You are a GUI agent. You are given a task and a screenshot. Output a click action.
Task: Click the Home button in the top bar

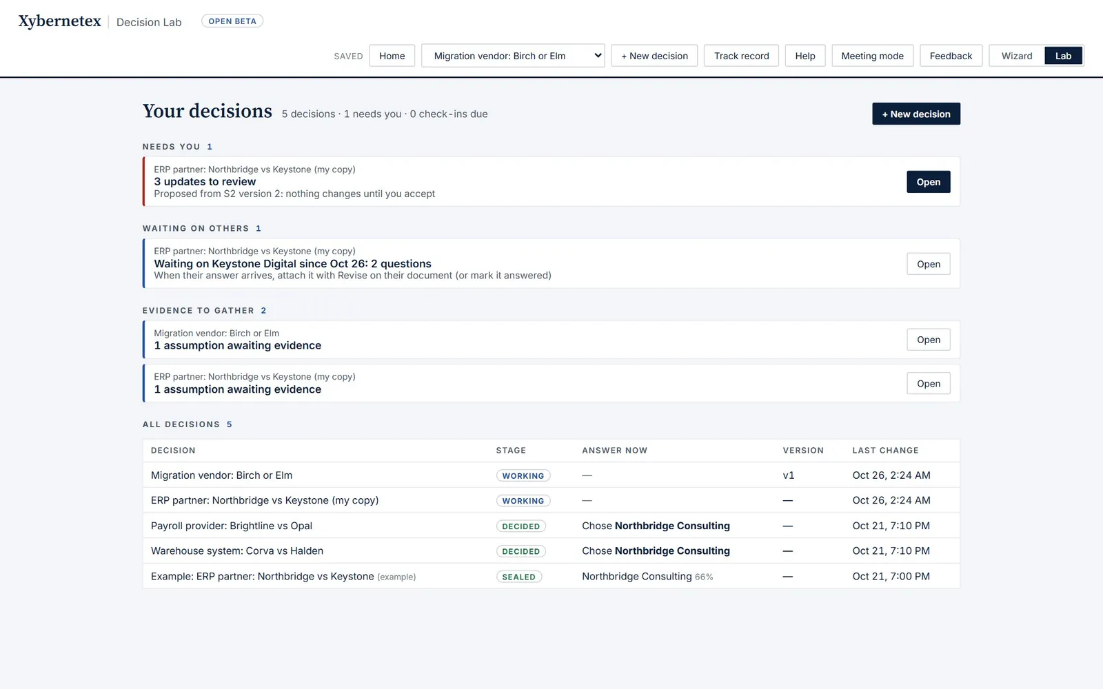392,56
